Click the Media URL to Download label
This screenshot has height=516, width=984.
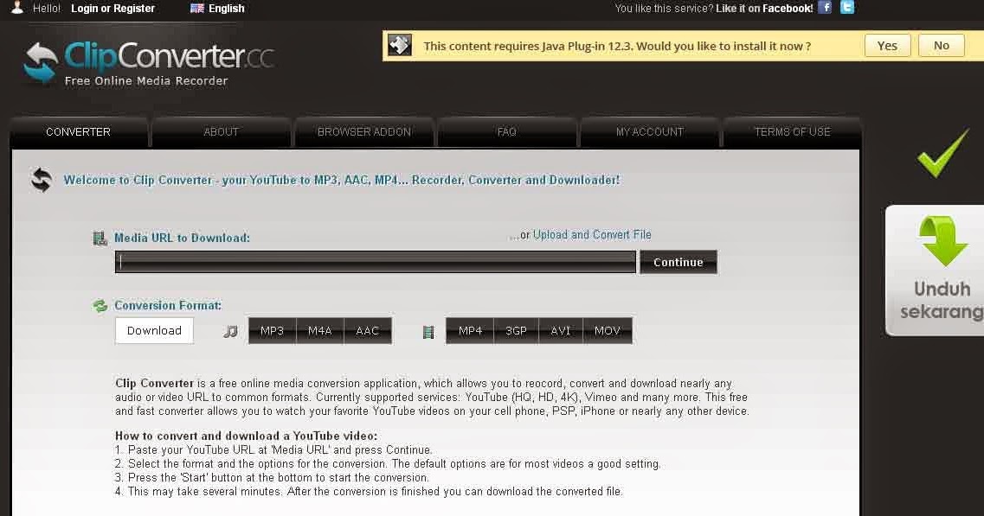pos(182,239)
